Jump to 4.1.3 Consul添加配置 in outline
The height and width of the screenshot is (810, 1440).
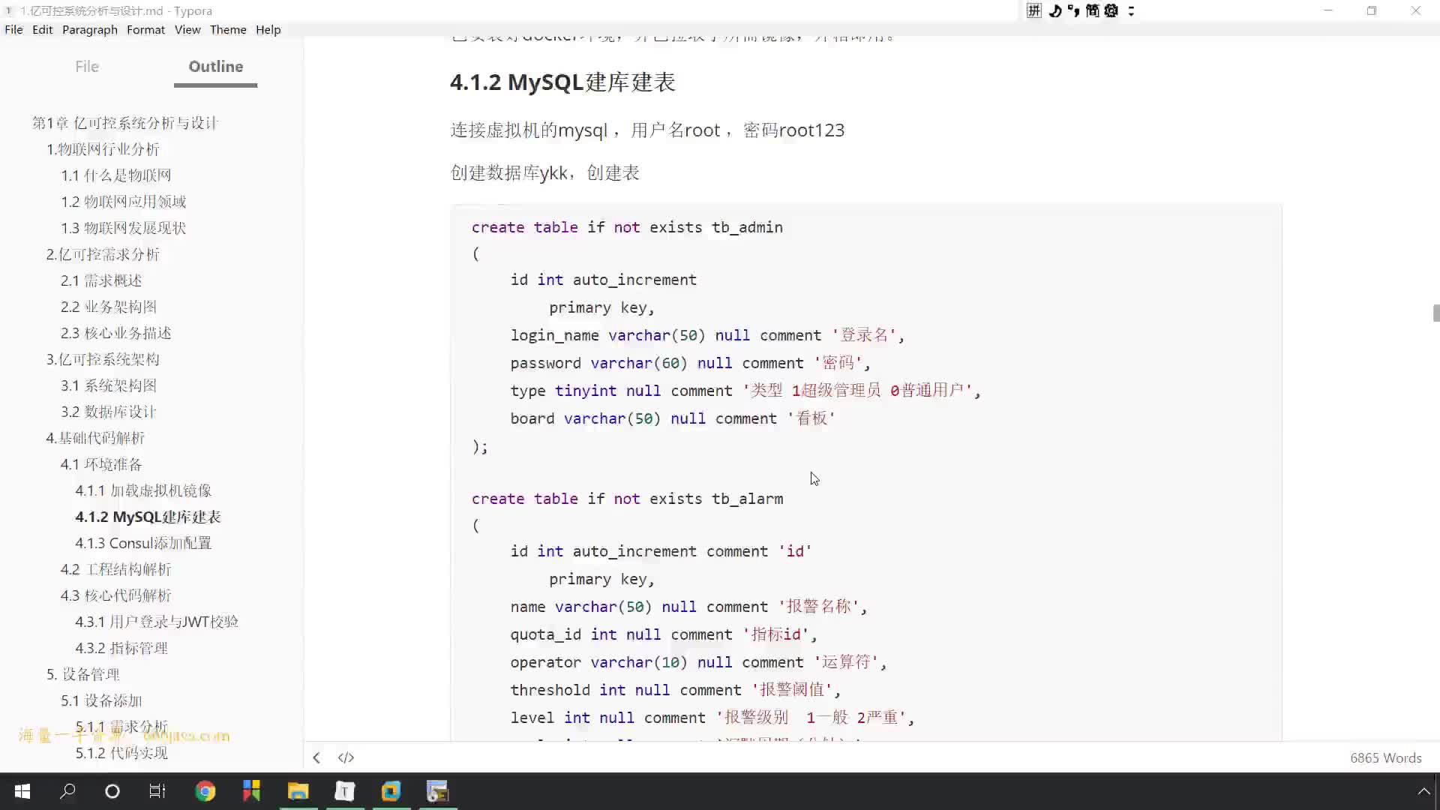(x=143, y=543)
